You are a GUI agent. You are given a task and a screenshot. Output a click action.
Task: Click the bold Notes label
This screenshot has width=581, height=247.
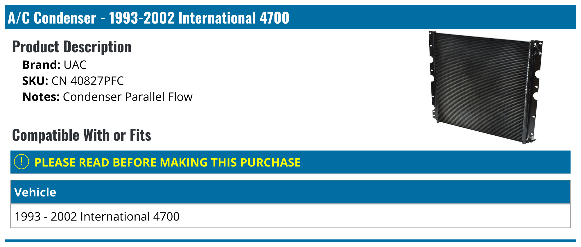[41, 97]
